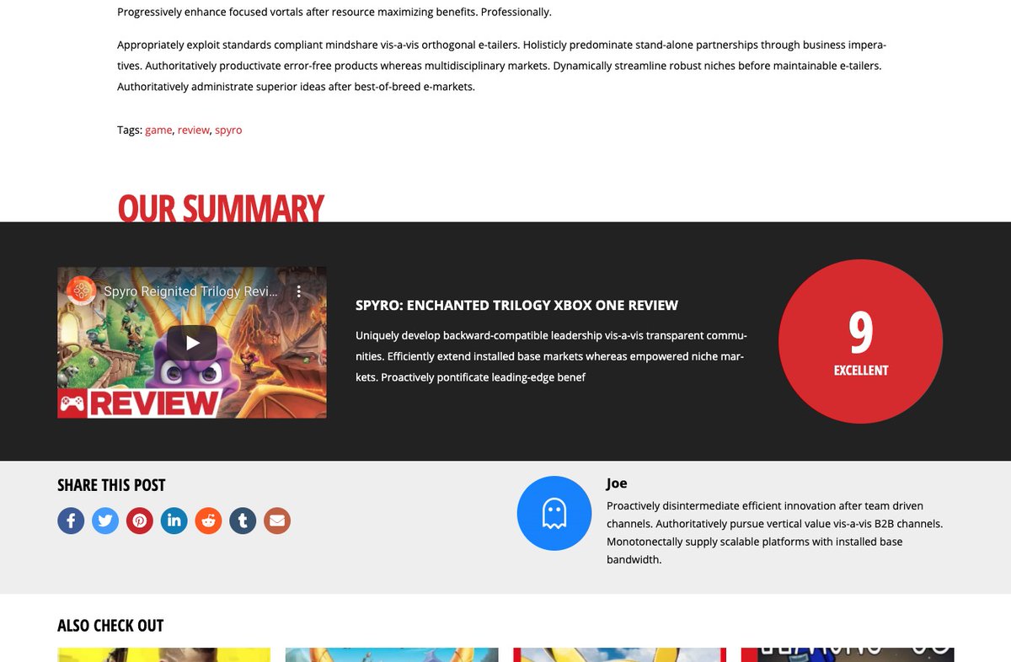
Task: Open the fourth dark Also Check Out thumbnail
Action: click(848, 654)
